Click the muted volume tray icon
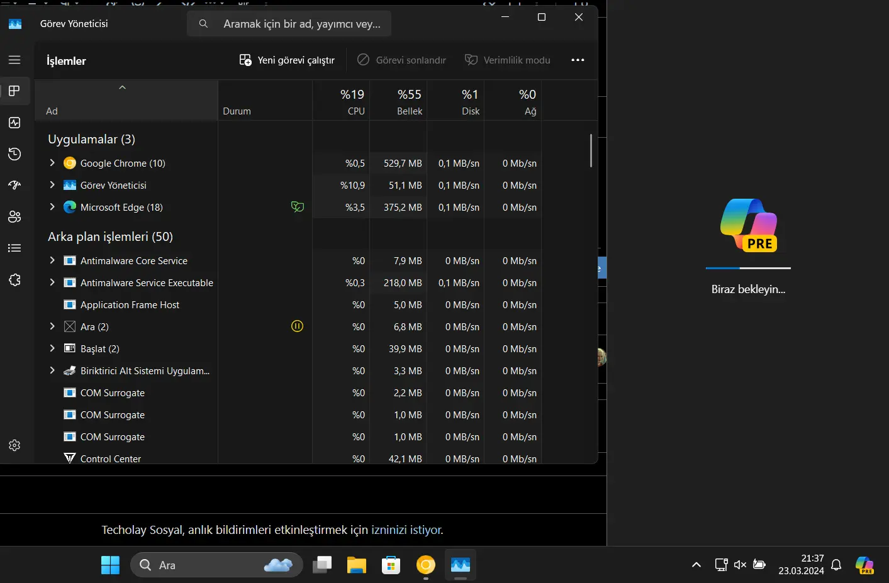 coord(741,565)
